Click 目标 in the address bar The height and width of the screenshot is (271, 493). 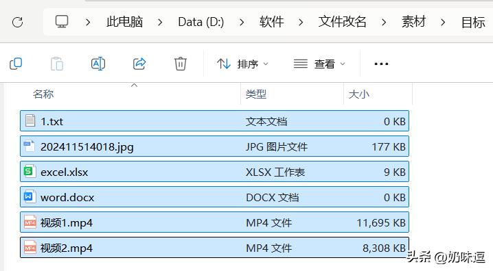point(473,23)
